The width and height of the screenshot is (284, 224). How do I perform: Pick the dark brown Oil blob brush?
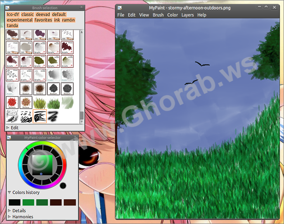[12, 35]
